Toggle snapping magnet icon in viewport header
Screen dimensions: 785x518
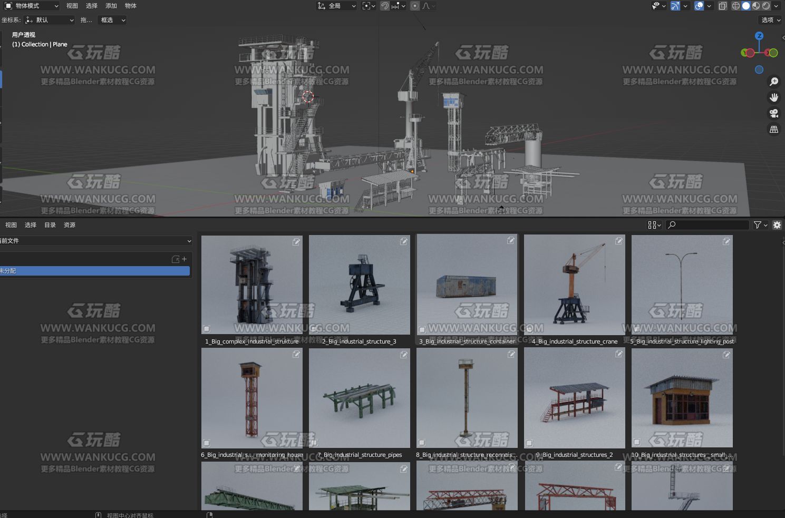pos(385,6)
